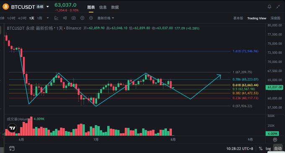Open the candlestick chart style icon
The width and height of the screenshot is (285, 153).
point(65,18)
